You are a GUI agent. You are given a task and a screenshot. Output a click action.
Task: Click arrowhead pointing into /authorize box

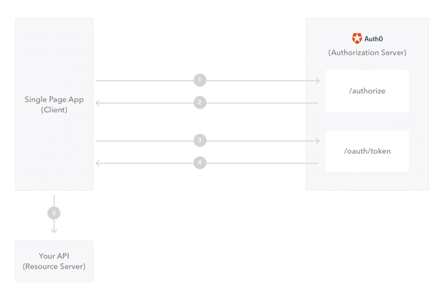tap(318, 81)
